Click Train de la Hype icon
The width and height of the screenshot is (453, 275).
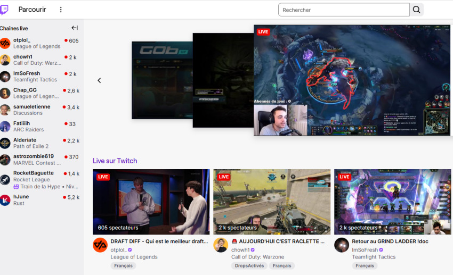pos(16,187)
